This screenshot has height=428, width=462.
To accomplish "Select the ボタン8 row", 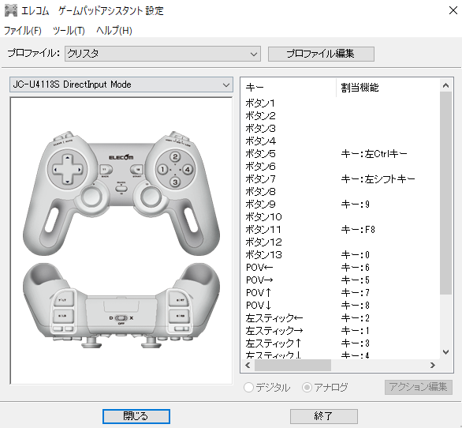I will pos(341,192).
